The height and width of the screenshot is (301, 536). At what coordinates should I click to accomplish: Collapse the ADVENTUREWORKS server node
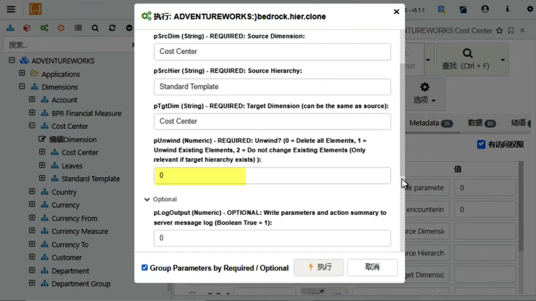[x=12, y=60]
